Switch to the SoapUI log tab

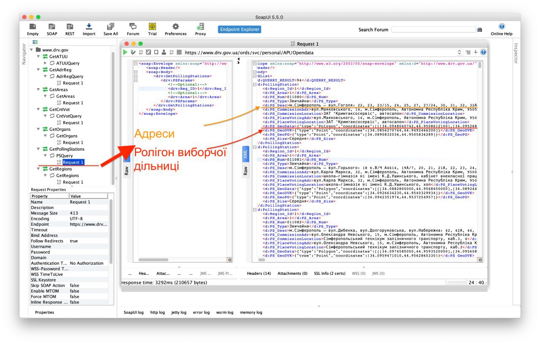tap(134, 312)
